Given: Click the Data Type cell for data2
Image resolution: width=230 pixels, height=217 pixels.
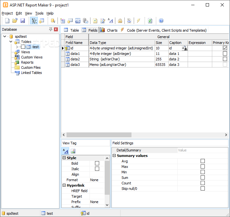Looking at the screenshot, I should point(122,59).
